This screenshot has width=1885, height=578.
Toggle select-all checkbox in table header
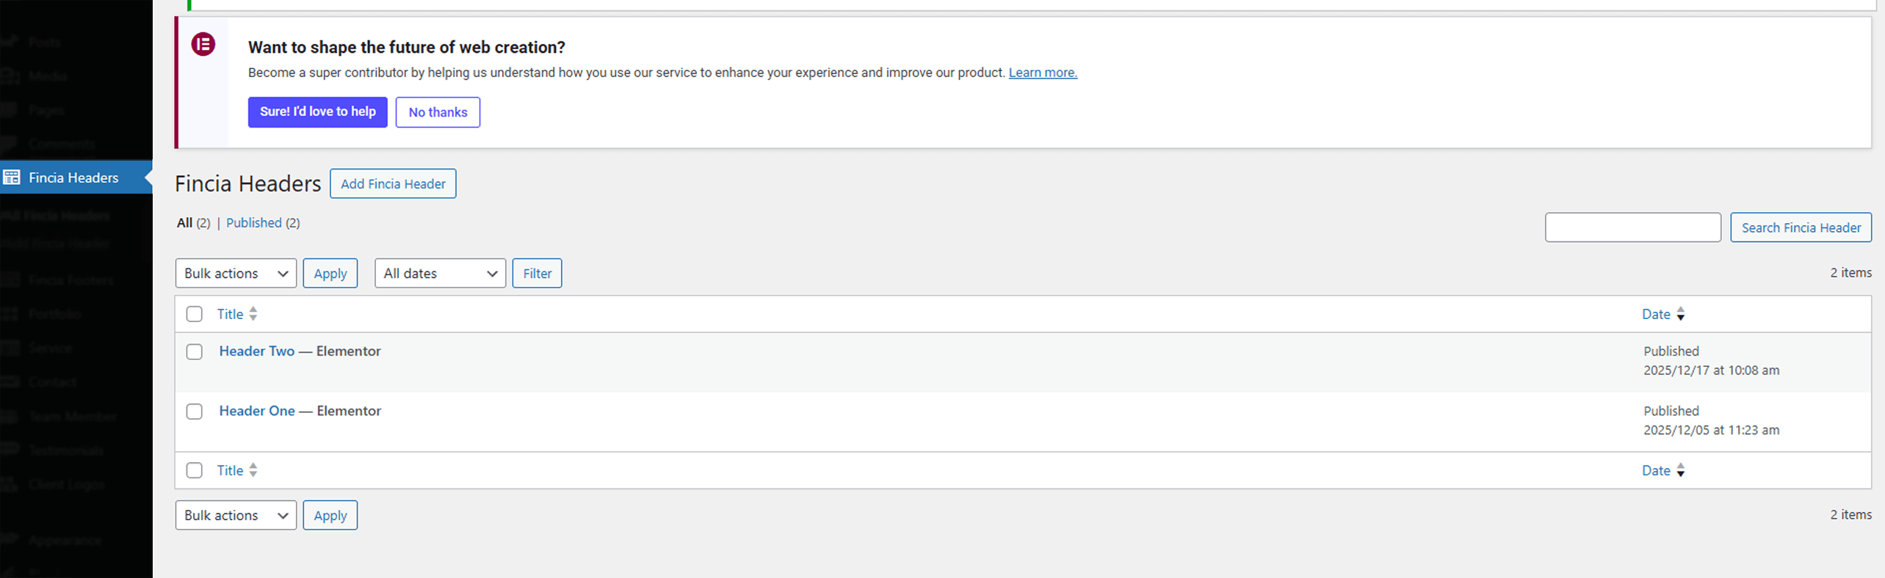[195, 314]
